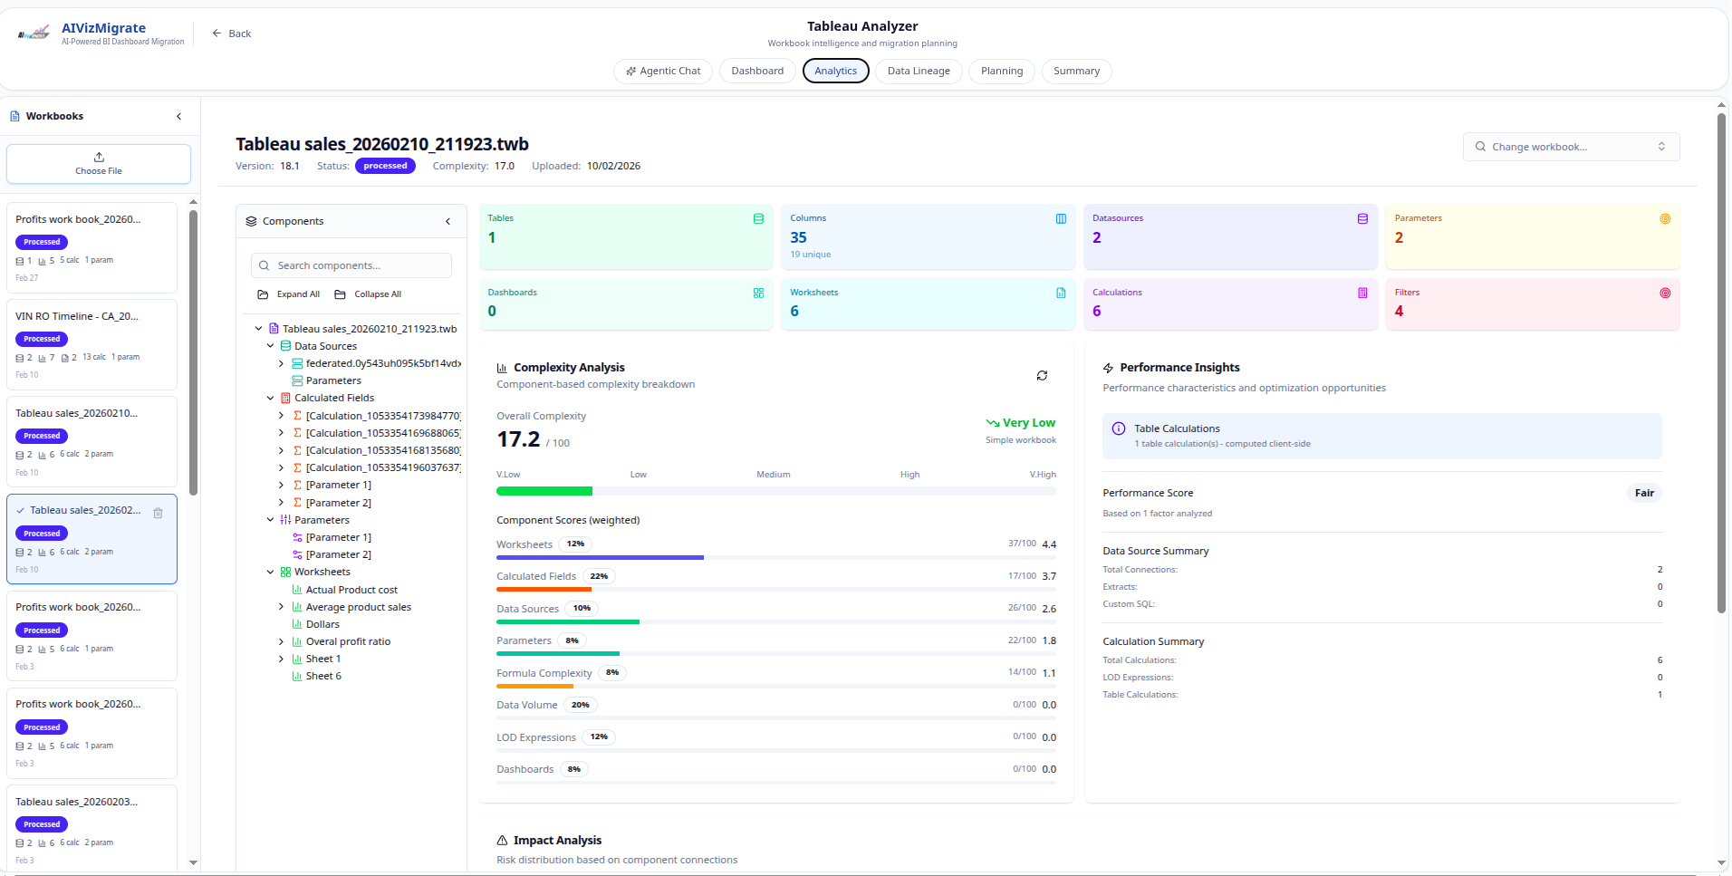The height and width of the screenshot is (876, 1732).
Task: Collapse the Parameters tree group
Action: coord(270,520)
